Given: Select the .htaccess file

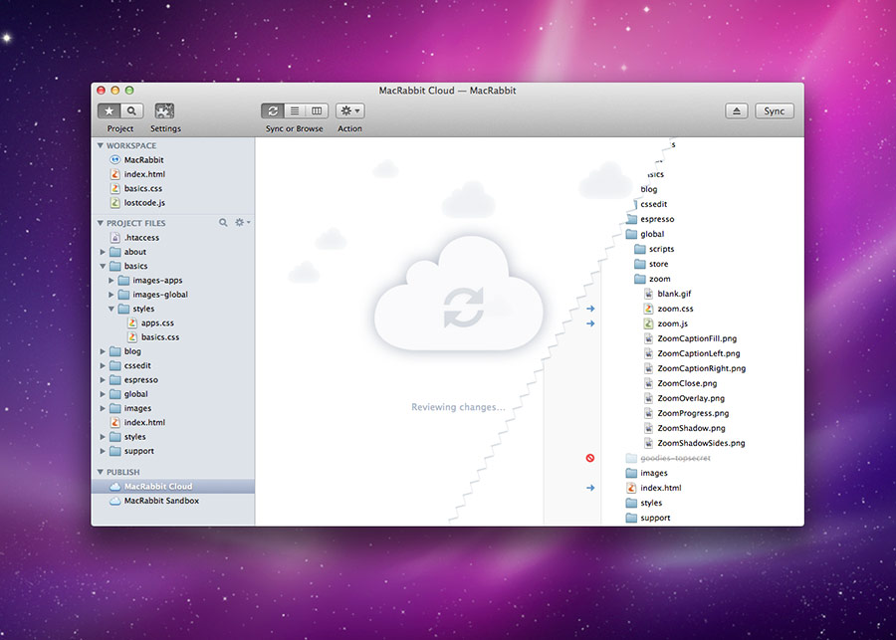Looking at the screenshot, I should (x=172, y=237).
